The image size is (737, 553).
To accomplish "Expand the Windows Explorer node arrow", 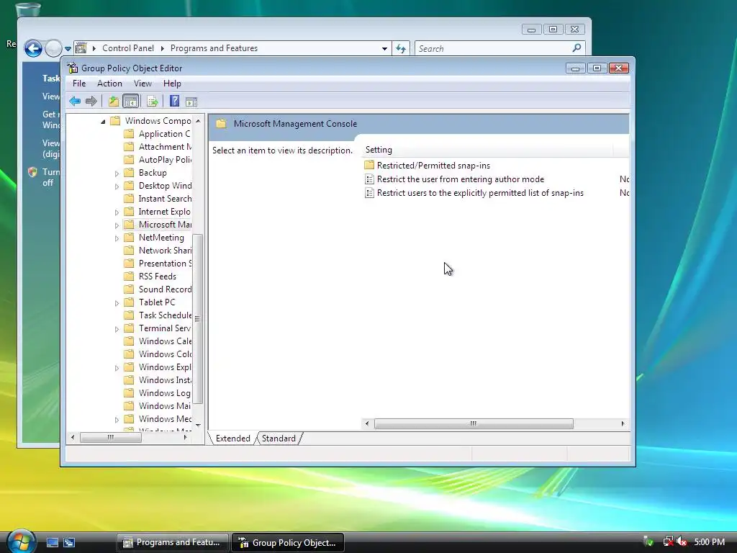I will pyautogui.click(x=117, y=368).
